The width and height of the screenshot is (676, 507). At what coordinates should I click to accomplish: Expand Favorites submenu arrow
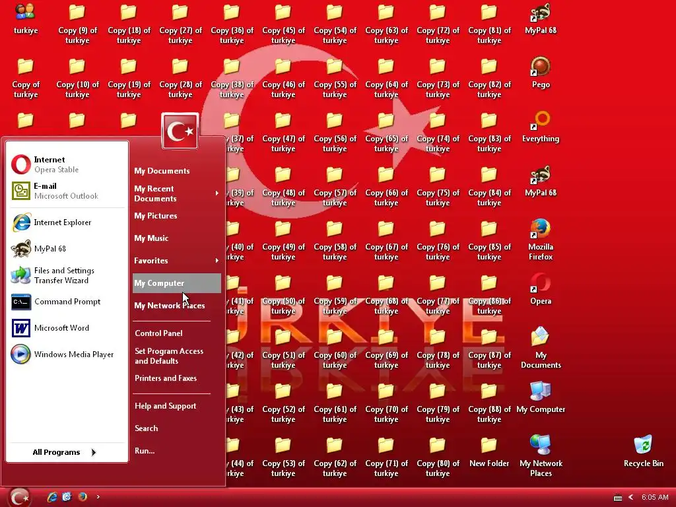tap(217, 260)
